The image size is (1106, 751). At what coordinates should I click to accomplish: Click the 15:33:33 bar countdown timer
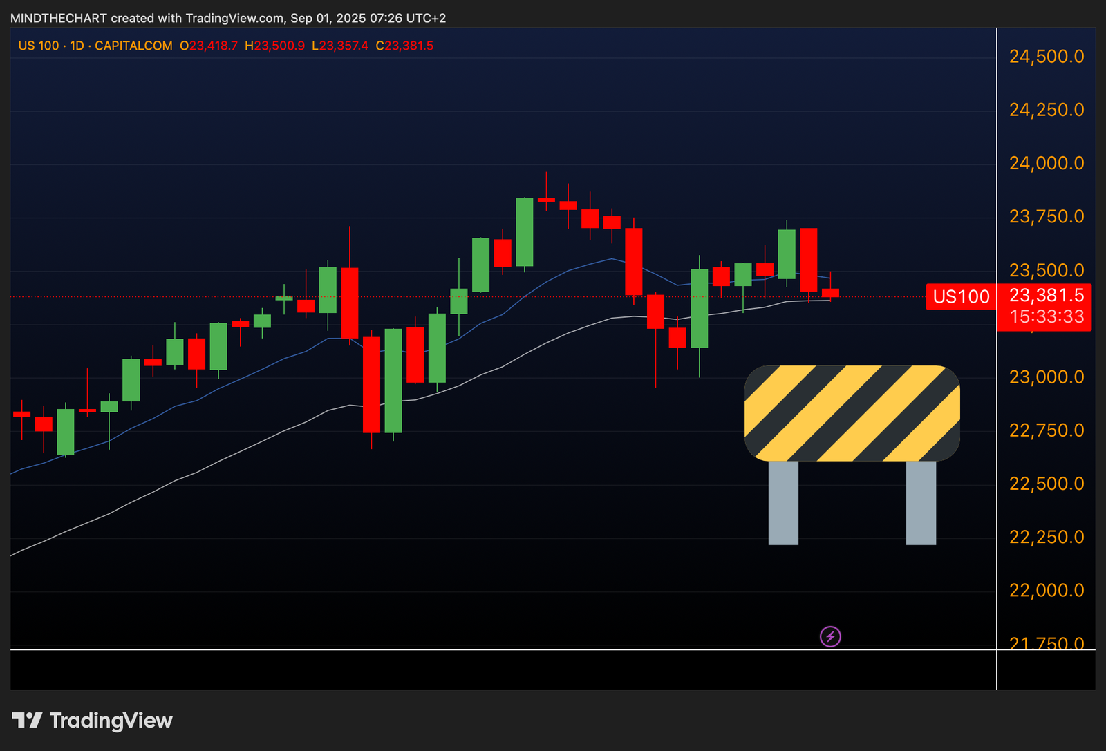(1046, 317)
